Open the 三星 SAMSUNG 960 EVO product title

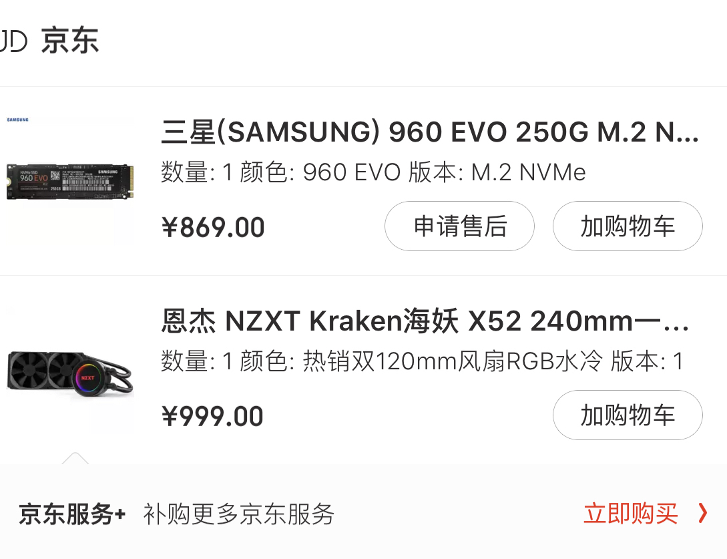pyautogui.click(x=430, y=132)
